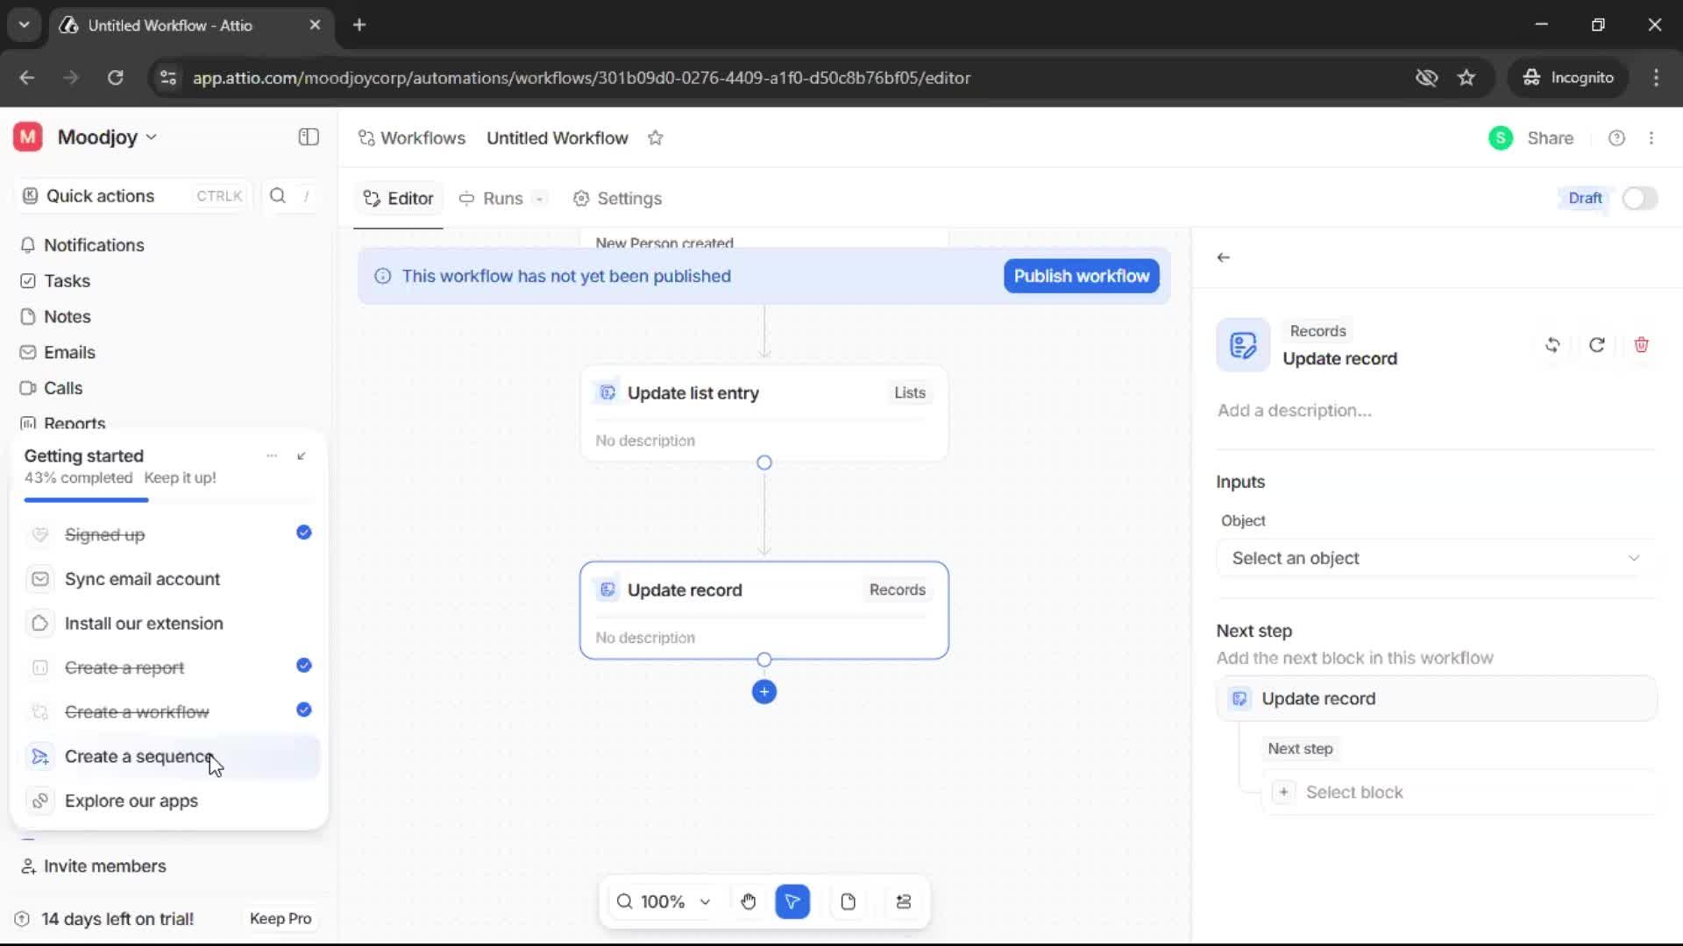1683x946 pixels.
Task: Swap the block type using sync arrows icon
Action: (1552, 344)
